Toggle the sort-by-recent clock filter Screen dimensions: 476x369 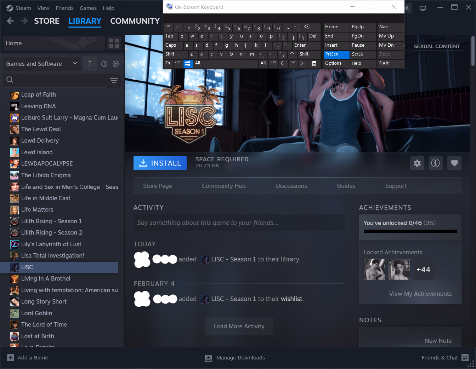point(104,64)
